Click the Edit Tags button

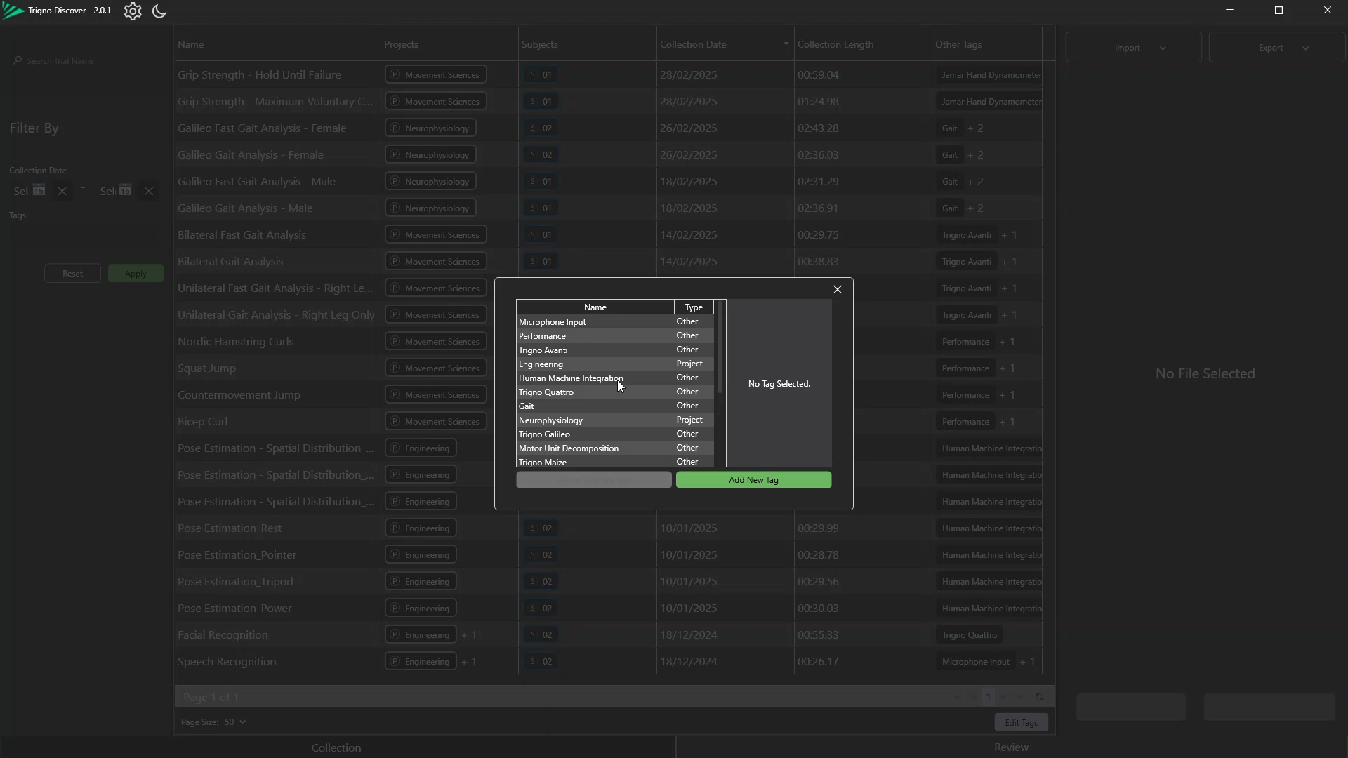point(1021,722)
